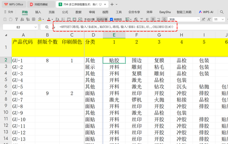Switch to the 视图 view tab
The height and width of the screenshot is (144, 228).
[x=105, y=12]
